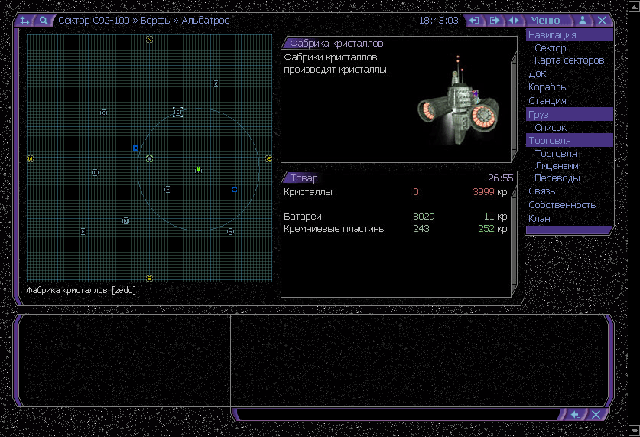The width and height of the screenshot is (640, 437).
Task: Click the dock-in arrow icon
Action: [x=475, y=21]
